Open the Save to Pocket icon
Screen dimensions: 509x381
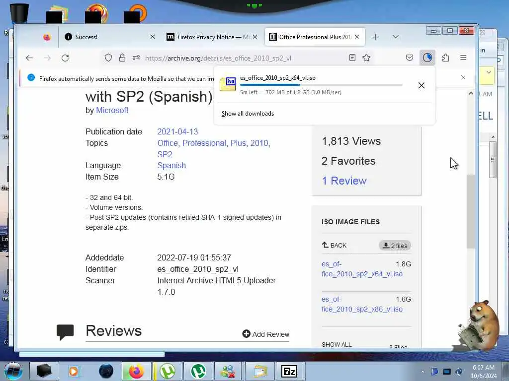[x=410, y=58]
